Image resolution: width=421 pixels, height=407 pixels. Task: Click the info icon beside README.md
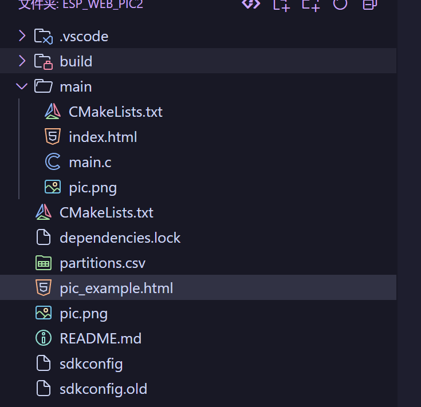point(44,338)
